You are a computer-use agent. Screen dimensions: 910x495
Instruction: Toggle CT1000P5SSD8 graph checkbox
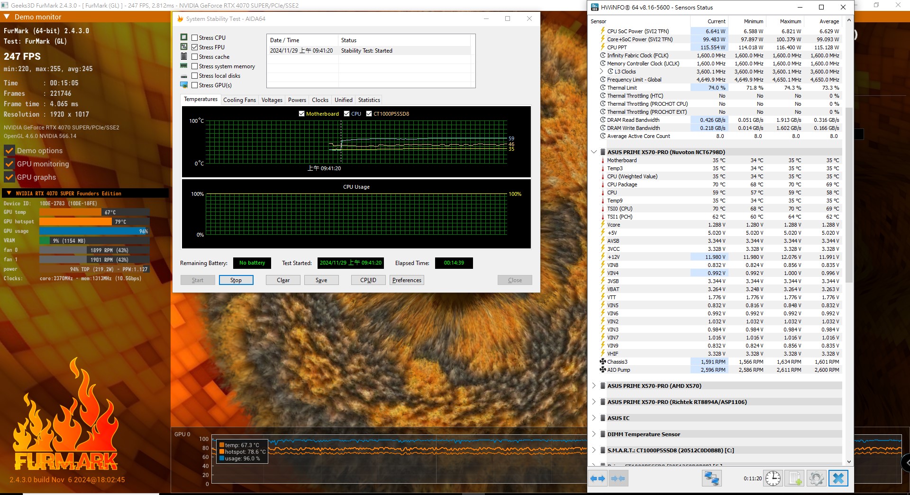[x=369, y=114]
